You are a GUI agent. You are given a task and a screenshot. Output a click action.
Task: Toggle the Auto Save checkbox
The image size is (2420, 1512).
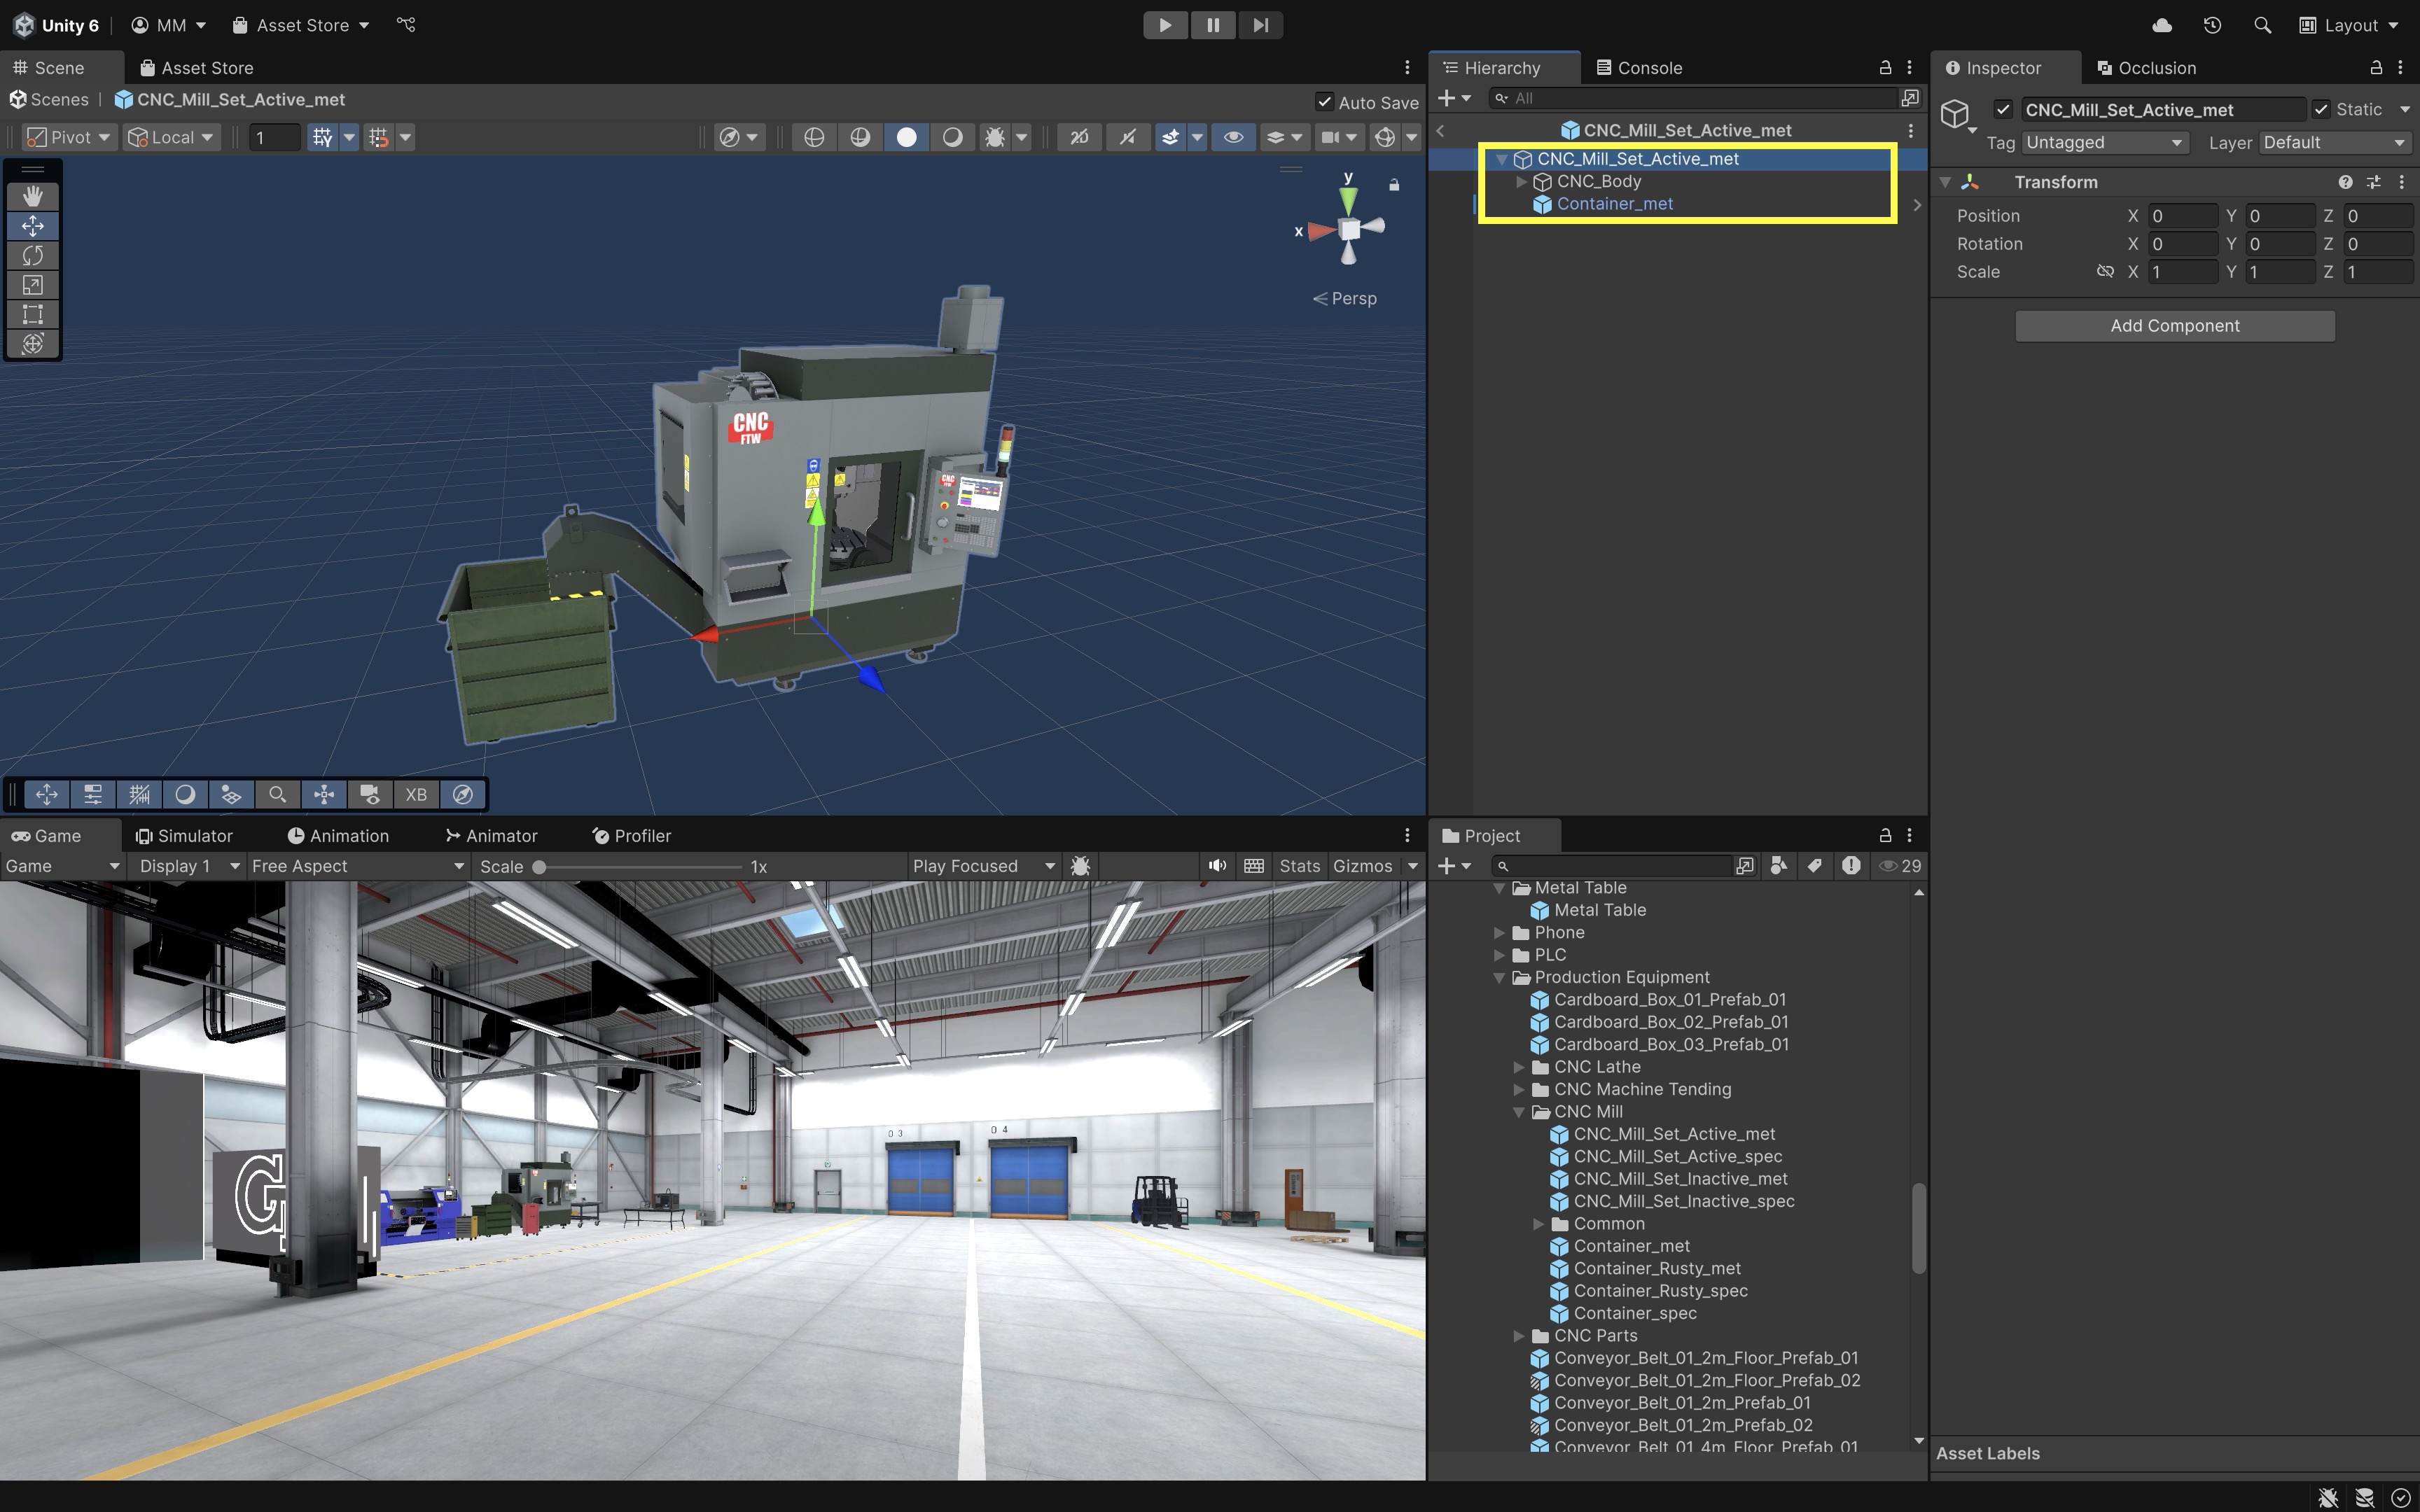(x=1324, y=102)
